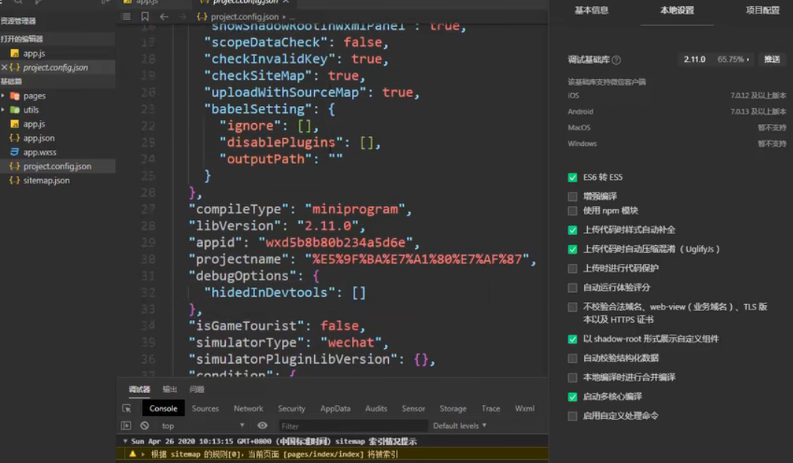Open the Storage debugger tab
Screen dimensions: 793x463
(453, 408)
